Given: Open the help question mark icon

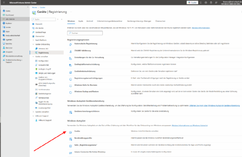Looking at the screenshot, I should pos(211,3).
